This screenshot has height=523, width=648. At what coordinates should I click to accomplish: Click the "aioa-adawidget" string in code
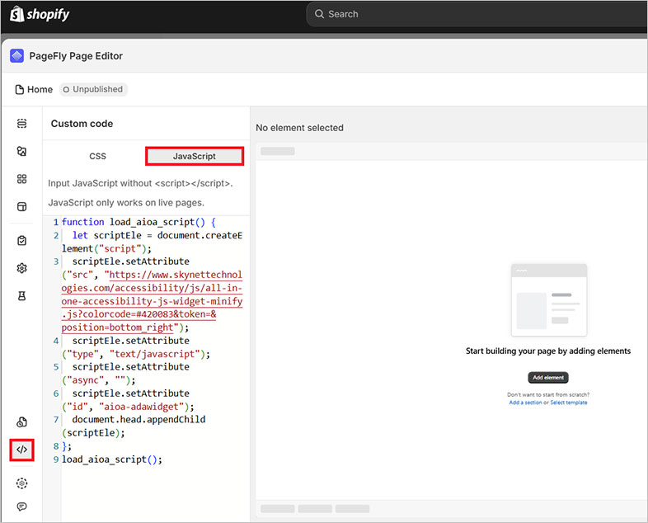(141, 407)
